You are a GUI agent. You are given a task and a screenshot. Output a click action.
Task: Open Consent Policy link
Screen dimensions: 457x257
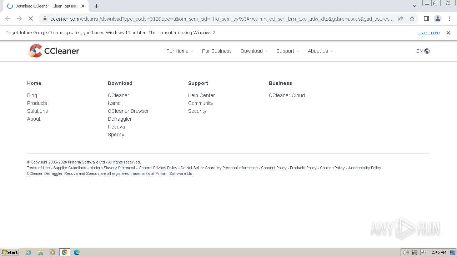click(x=274, y=168)
